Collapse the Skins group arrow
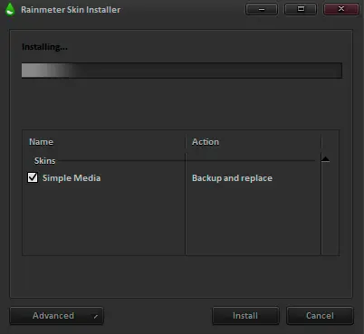This screenshot has height=334, width=364. click(x=325, y=159)
